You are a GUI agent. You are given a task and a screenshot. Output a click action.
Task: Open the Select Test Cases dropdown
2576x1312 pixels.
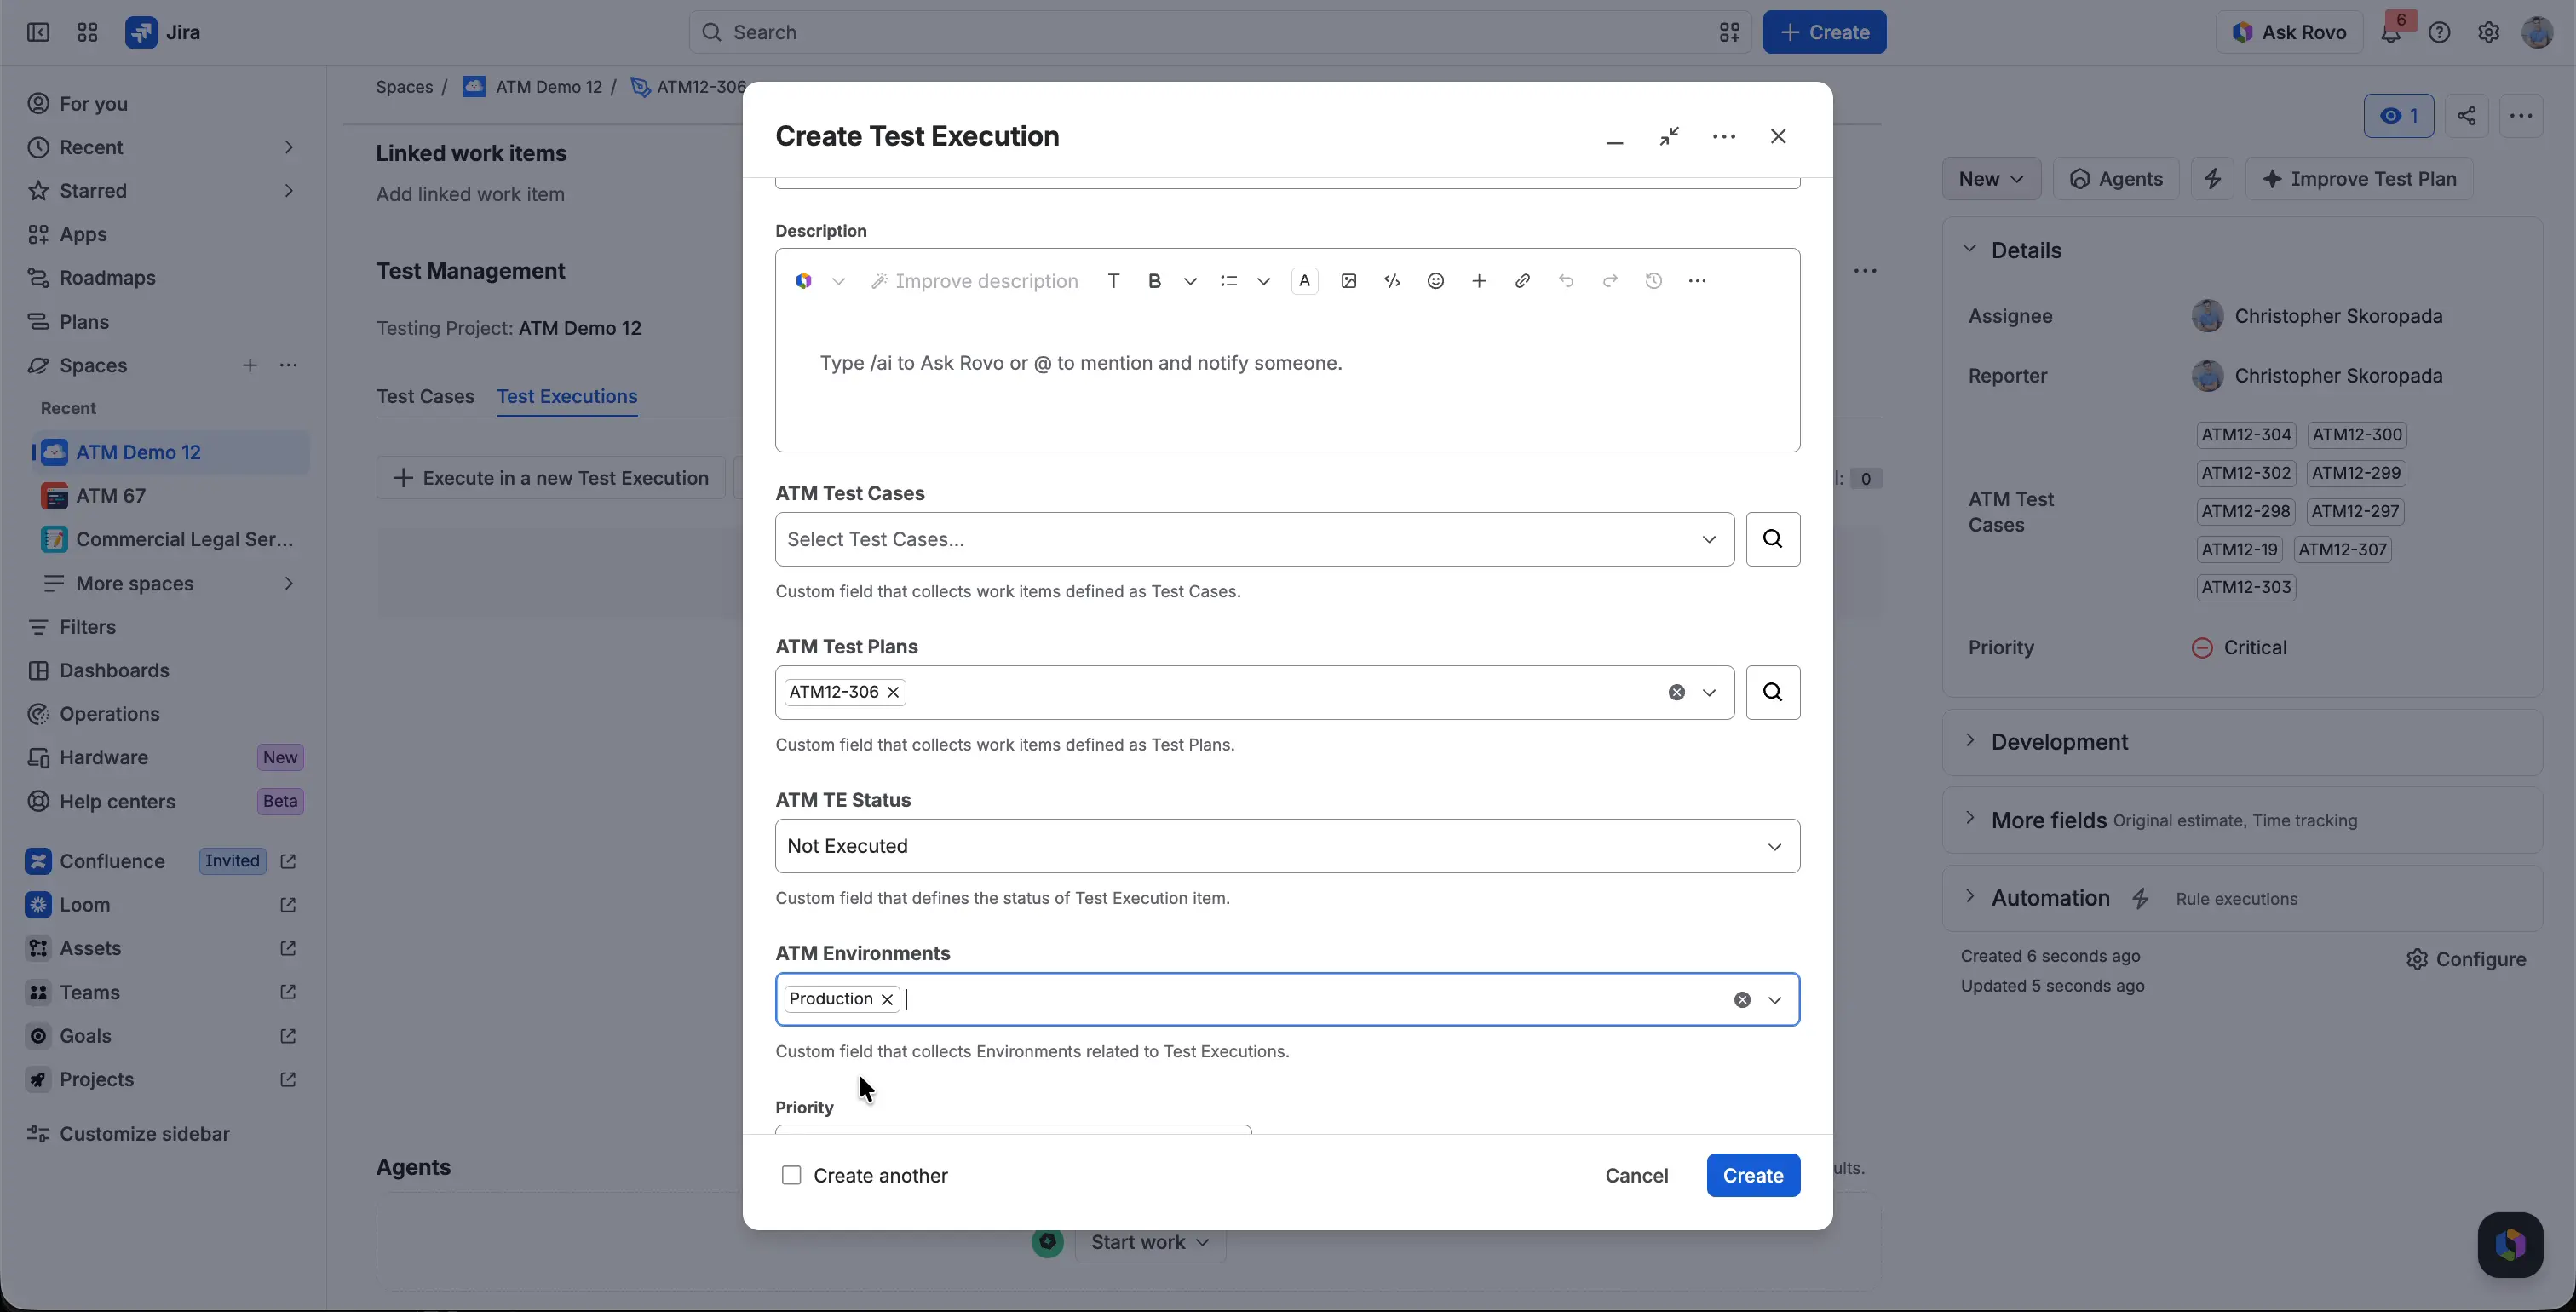pyautogui.click(x=1254, y=539)
